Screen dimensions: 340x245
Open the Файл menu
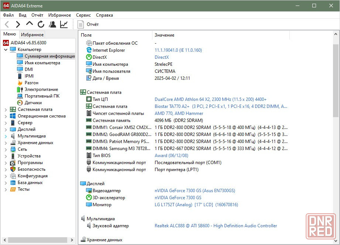8,15
